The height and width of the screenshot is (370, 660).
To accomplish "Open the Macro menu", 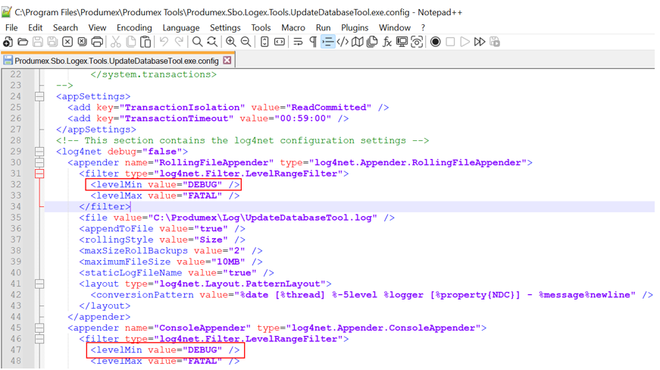I will point(293,28).
